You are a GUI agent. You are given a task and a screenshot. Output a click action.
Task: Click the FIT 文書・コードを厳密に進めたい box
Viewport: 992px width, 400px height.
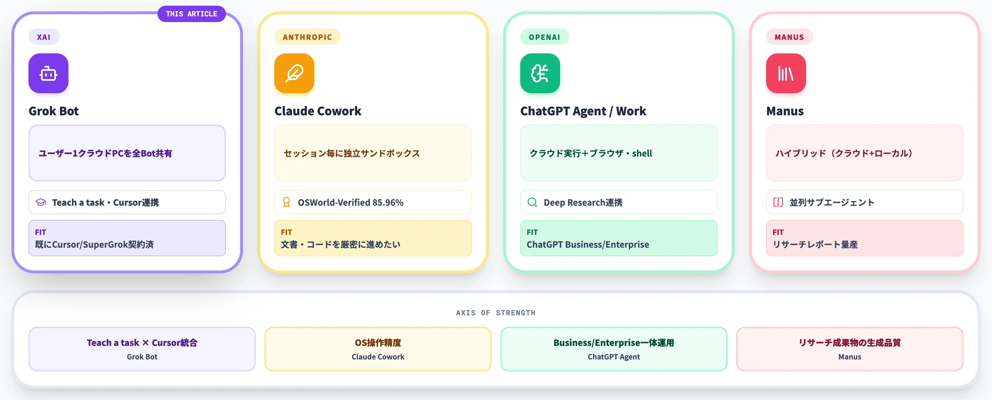(373, 238)
